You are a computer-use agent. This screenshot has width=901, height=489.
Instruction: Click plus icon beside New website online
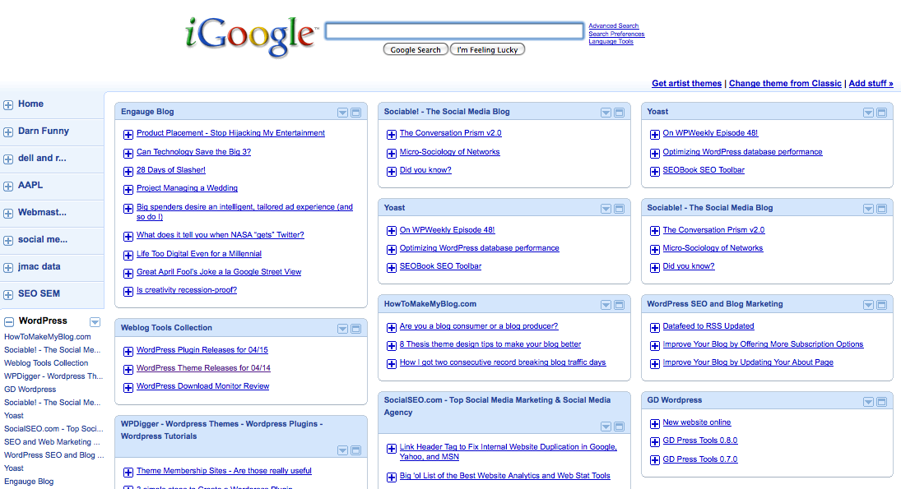pos(654,423)
